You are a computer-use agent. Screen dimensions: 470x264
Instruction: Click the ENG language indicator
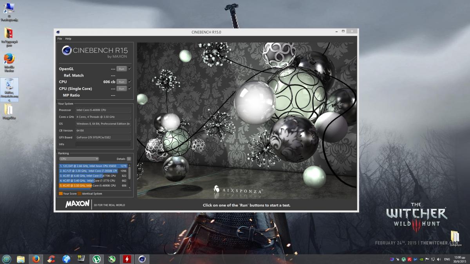pos(446,259)
